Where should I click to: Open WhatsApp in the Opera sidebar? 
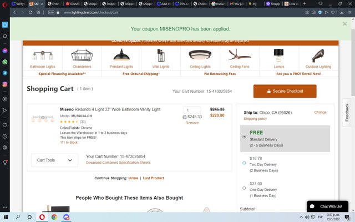[x=5, y=62]
